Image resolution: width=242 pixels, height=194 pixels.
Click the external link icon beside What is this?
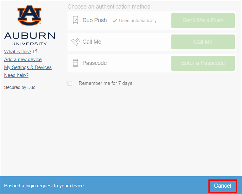tap(35, 51)
